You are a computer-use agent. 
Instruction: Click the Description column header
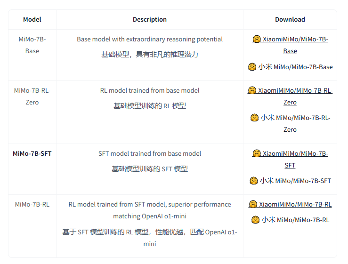coord(150,19)
